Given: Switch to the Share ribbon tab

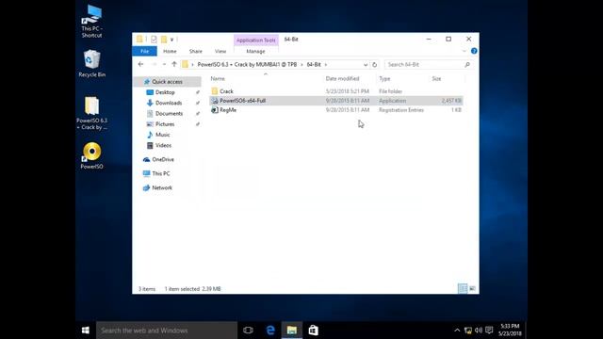Looking at the screenshot, I should coord(195,51).
